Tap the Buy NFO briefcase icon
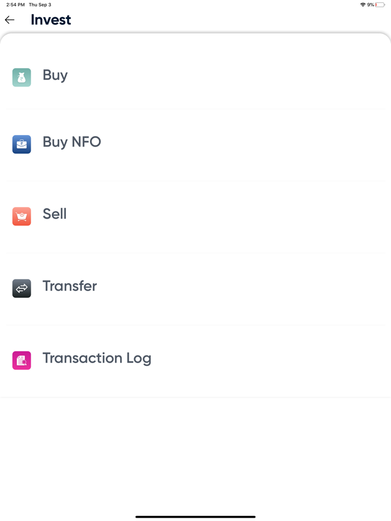This screenshot has height=521, width=391. tap(21, 144)
